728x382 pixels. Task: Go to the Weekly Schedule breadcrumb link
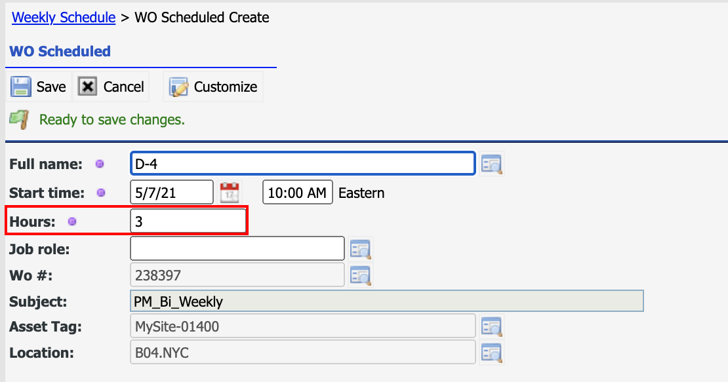[x=64, y=17]
